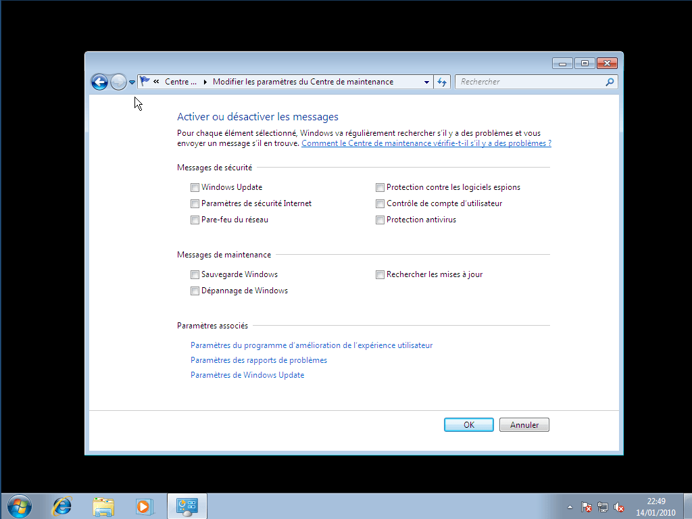This screenshot has height=519, width=692.
Task: Show hidden tray icons arrow
Action: [x=570, y=507]
